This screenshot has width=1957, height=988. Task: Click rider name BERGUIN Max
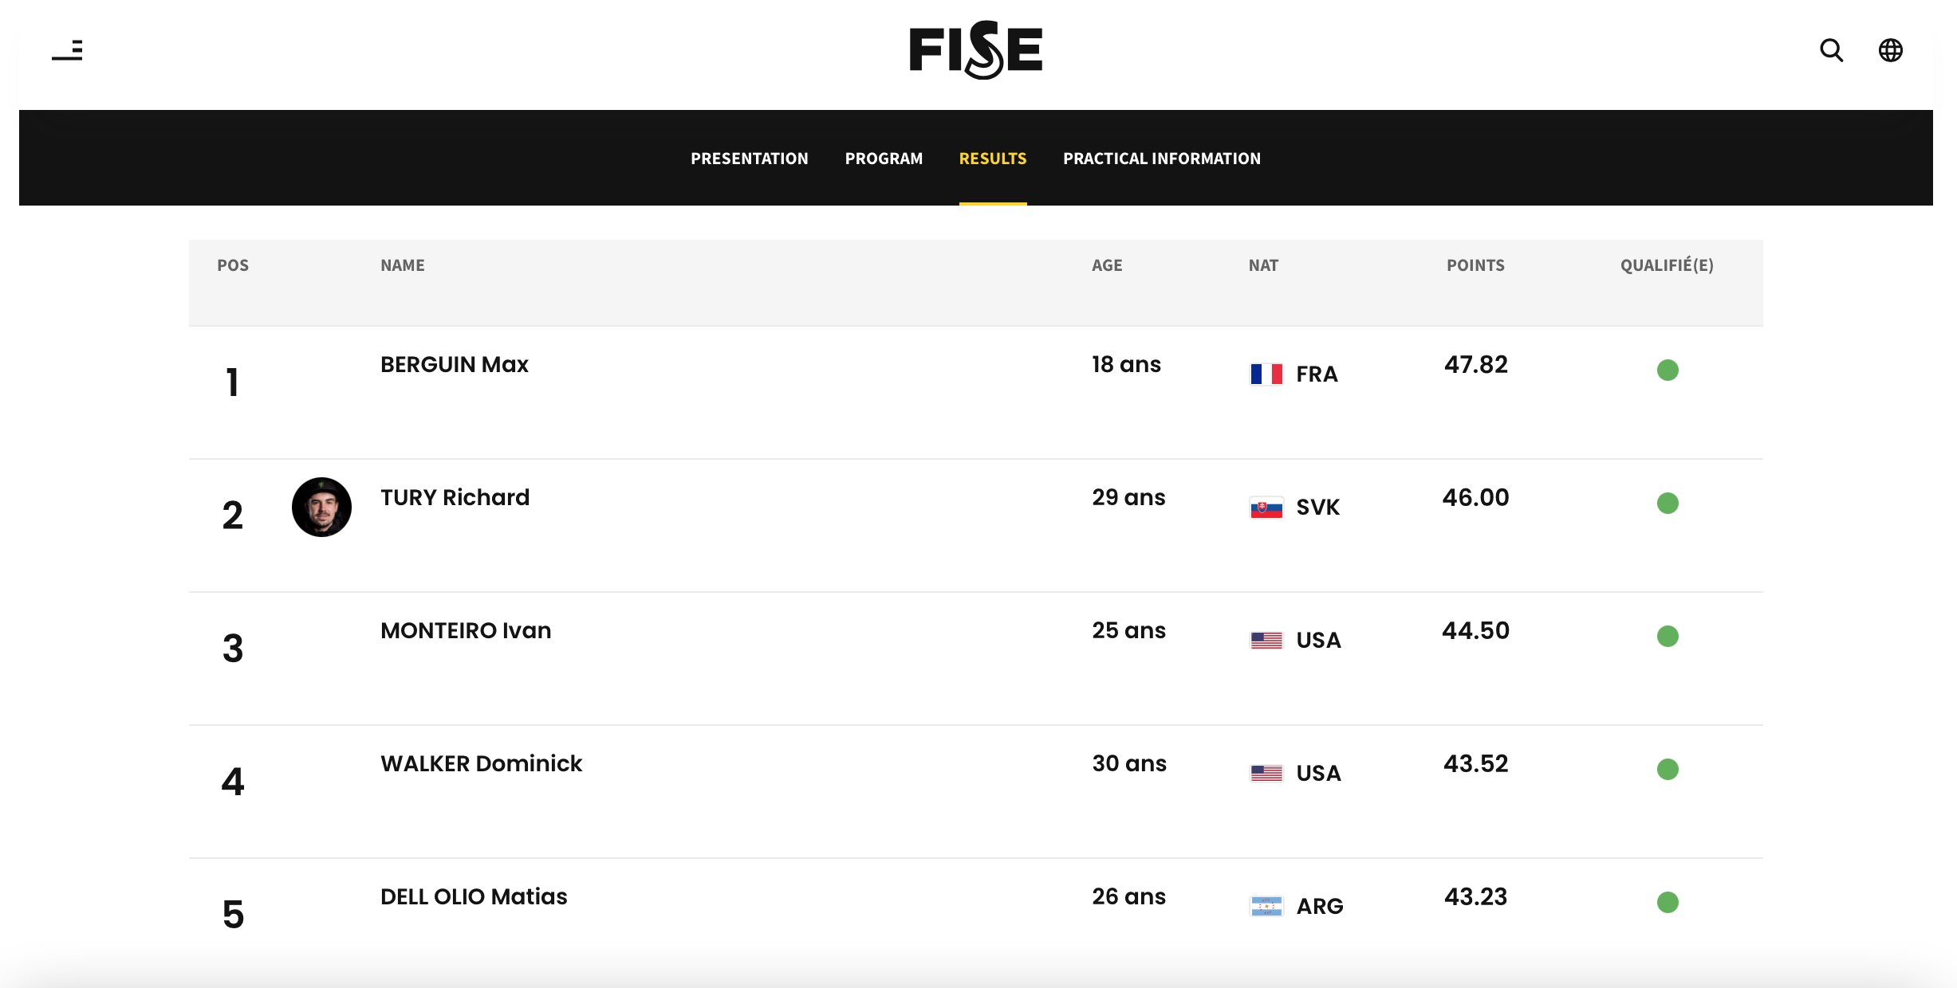pos(454,364)
